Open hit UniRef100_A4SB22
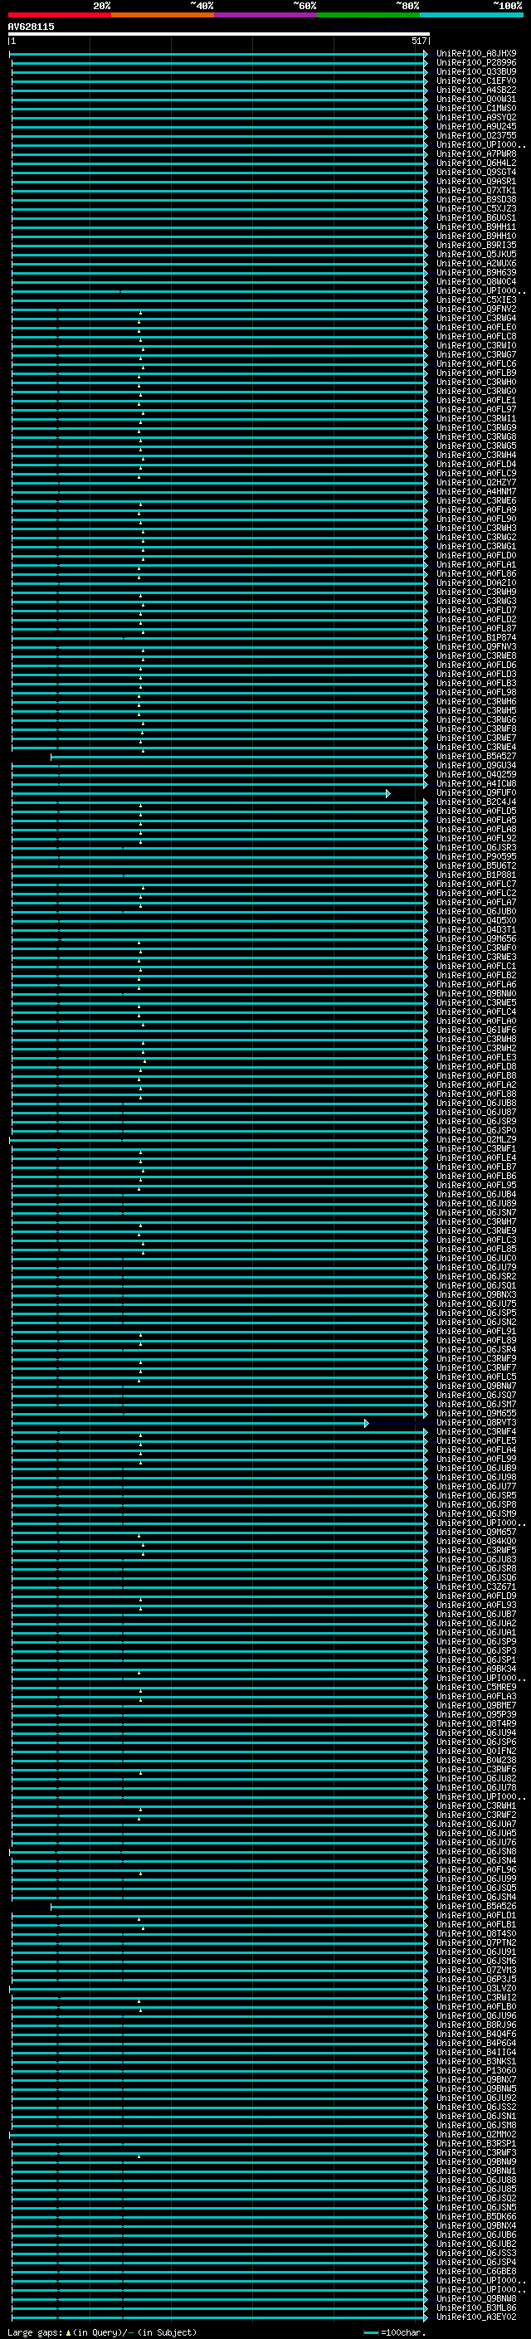 [x=476, y=90]
